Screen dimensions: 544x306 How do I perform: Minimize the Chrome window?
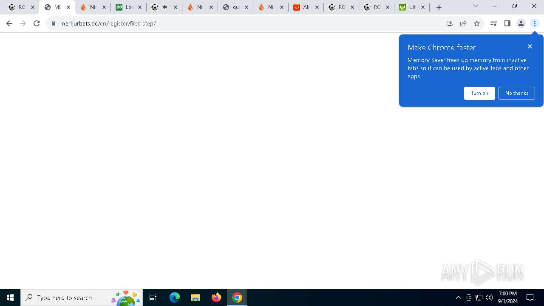pos(495,6)
